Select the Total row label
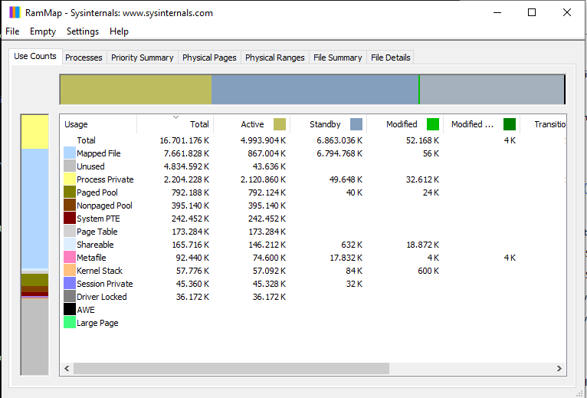This screenshot has height=398, width=587. [86, 140]
